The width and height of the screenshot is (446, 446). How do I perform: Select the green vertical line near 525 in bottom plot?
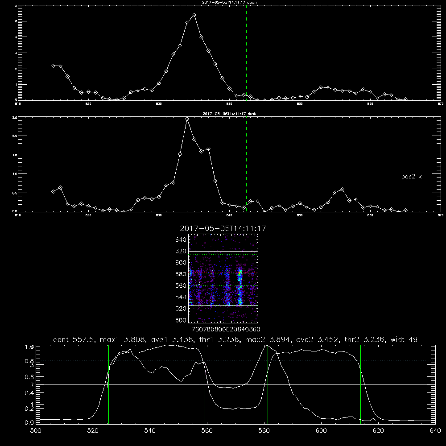(x=109, y=384)
